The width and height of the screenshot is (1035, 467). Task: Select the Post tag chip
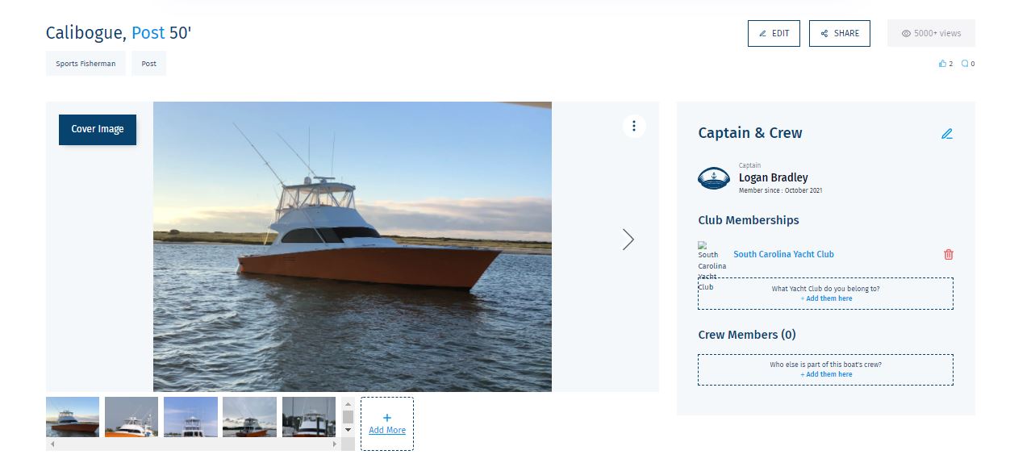click(x=149, y=64)
